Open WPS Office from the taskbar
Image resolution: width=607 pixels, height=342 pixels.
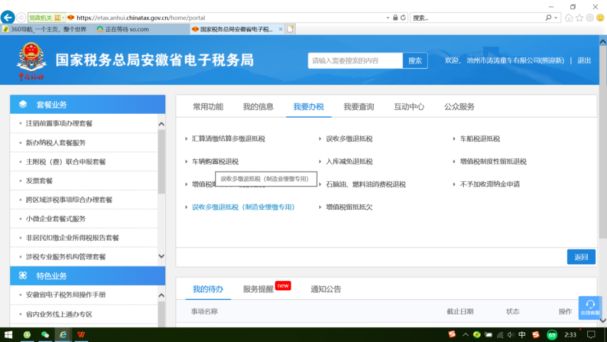coord(81,335)
